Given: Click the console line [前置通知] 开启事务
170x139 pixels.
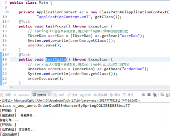Looking at the screenshot, I should tap(18, 115).
